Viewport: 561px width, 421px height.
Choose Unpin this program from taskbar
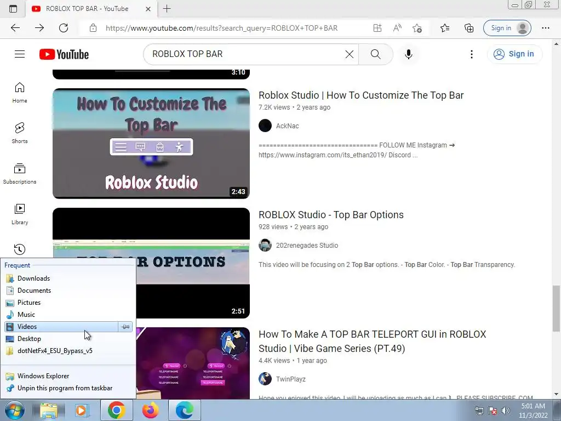(x=68, y=388)
